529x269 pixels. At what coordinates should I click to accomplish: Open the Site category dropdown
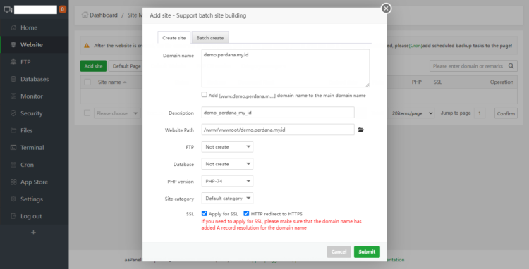[x=227, y=199]
